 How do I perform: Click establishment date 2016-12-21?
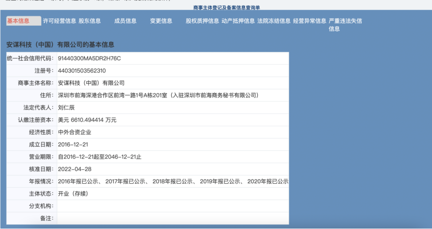pos(73,145)
